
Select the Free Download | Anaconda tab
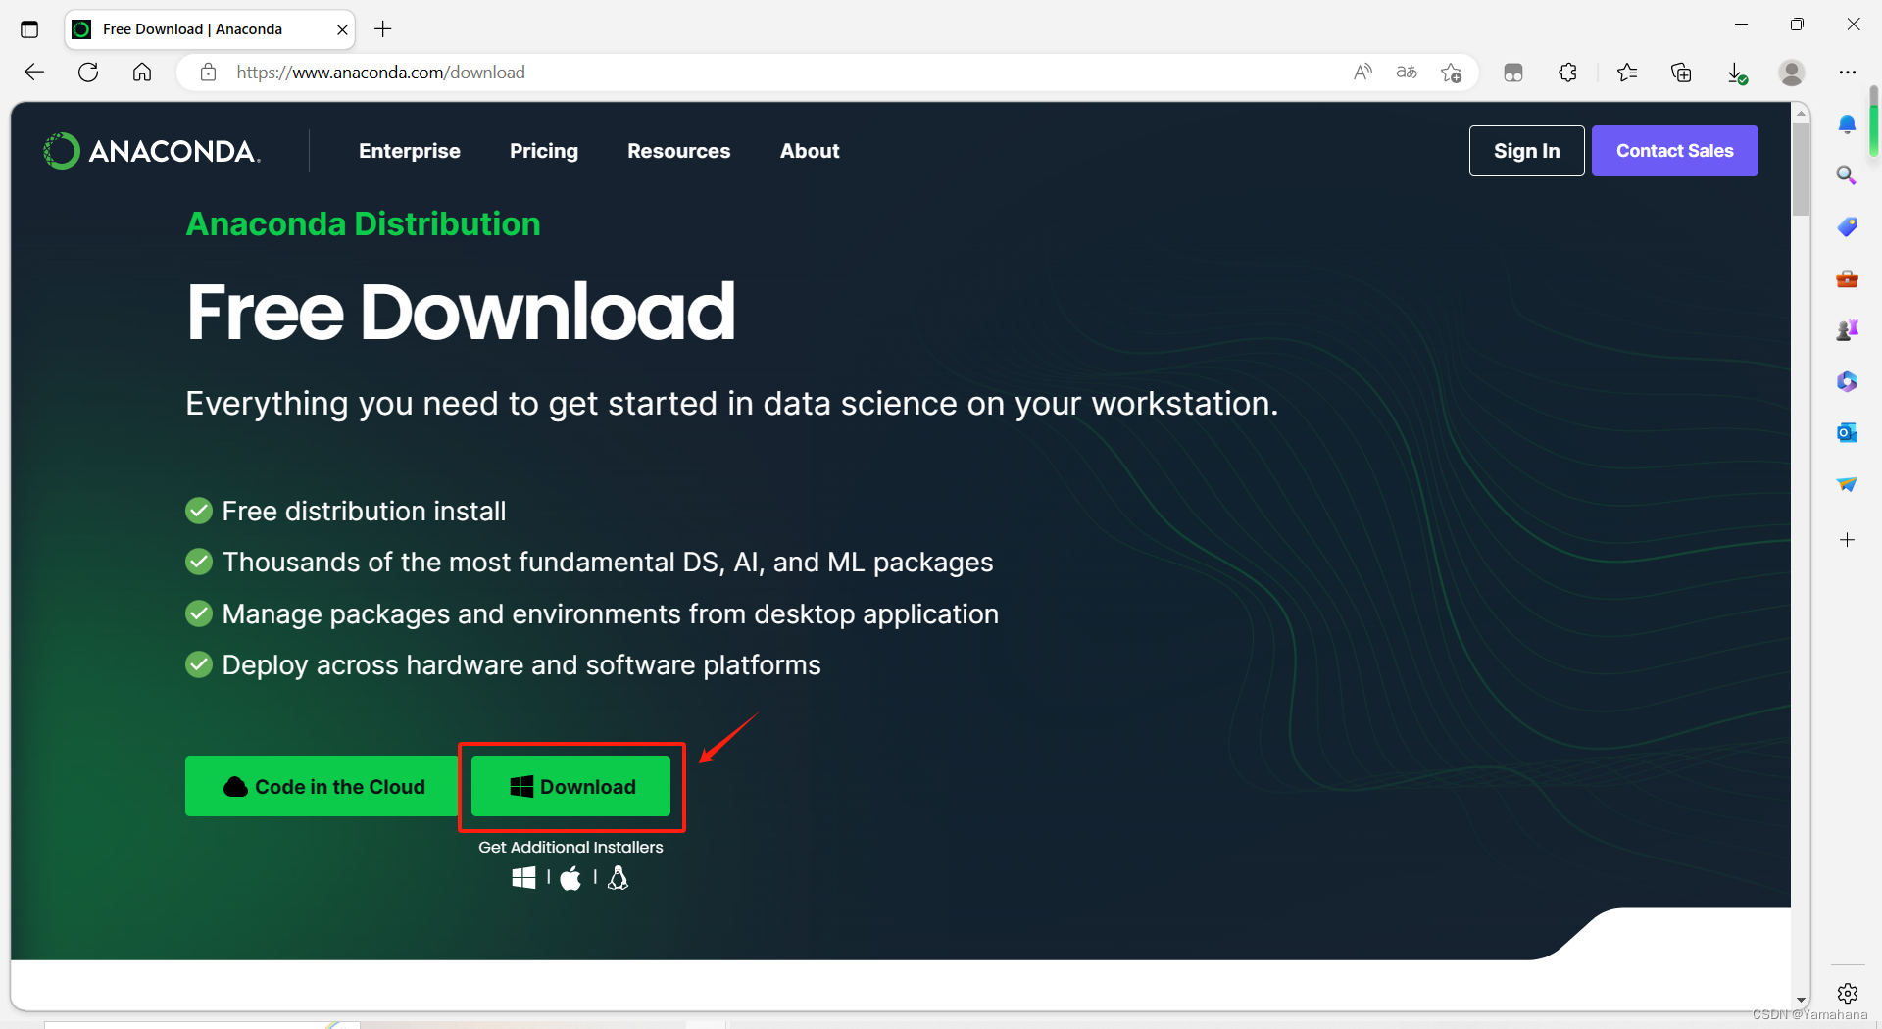(x=210, y=29)
